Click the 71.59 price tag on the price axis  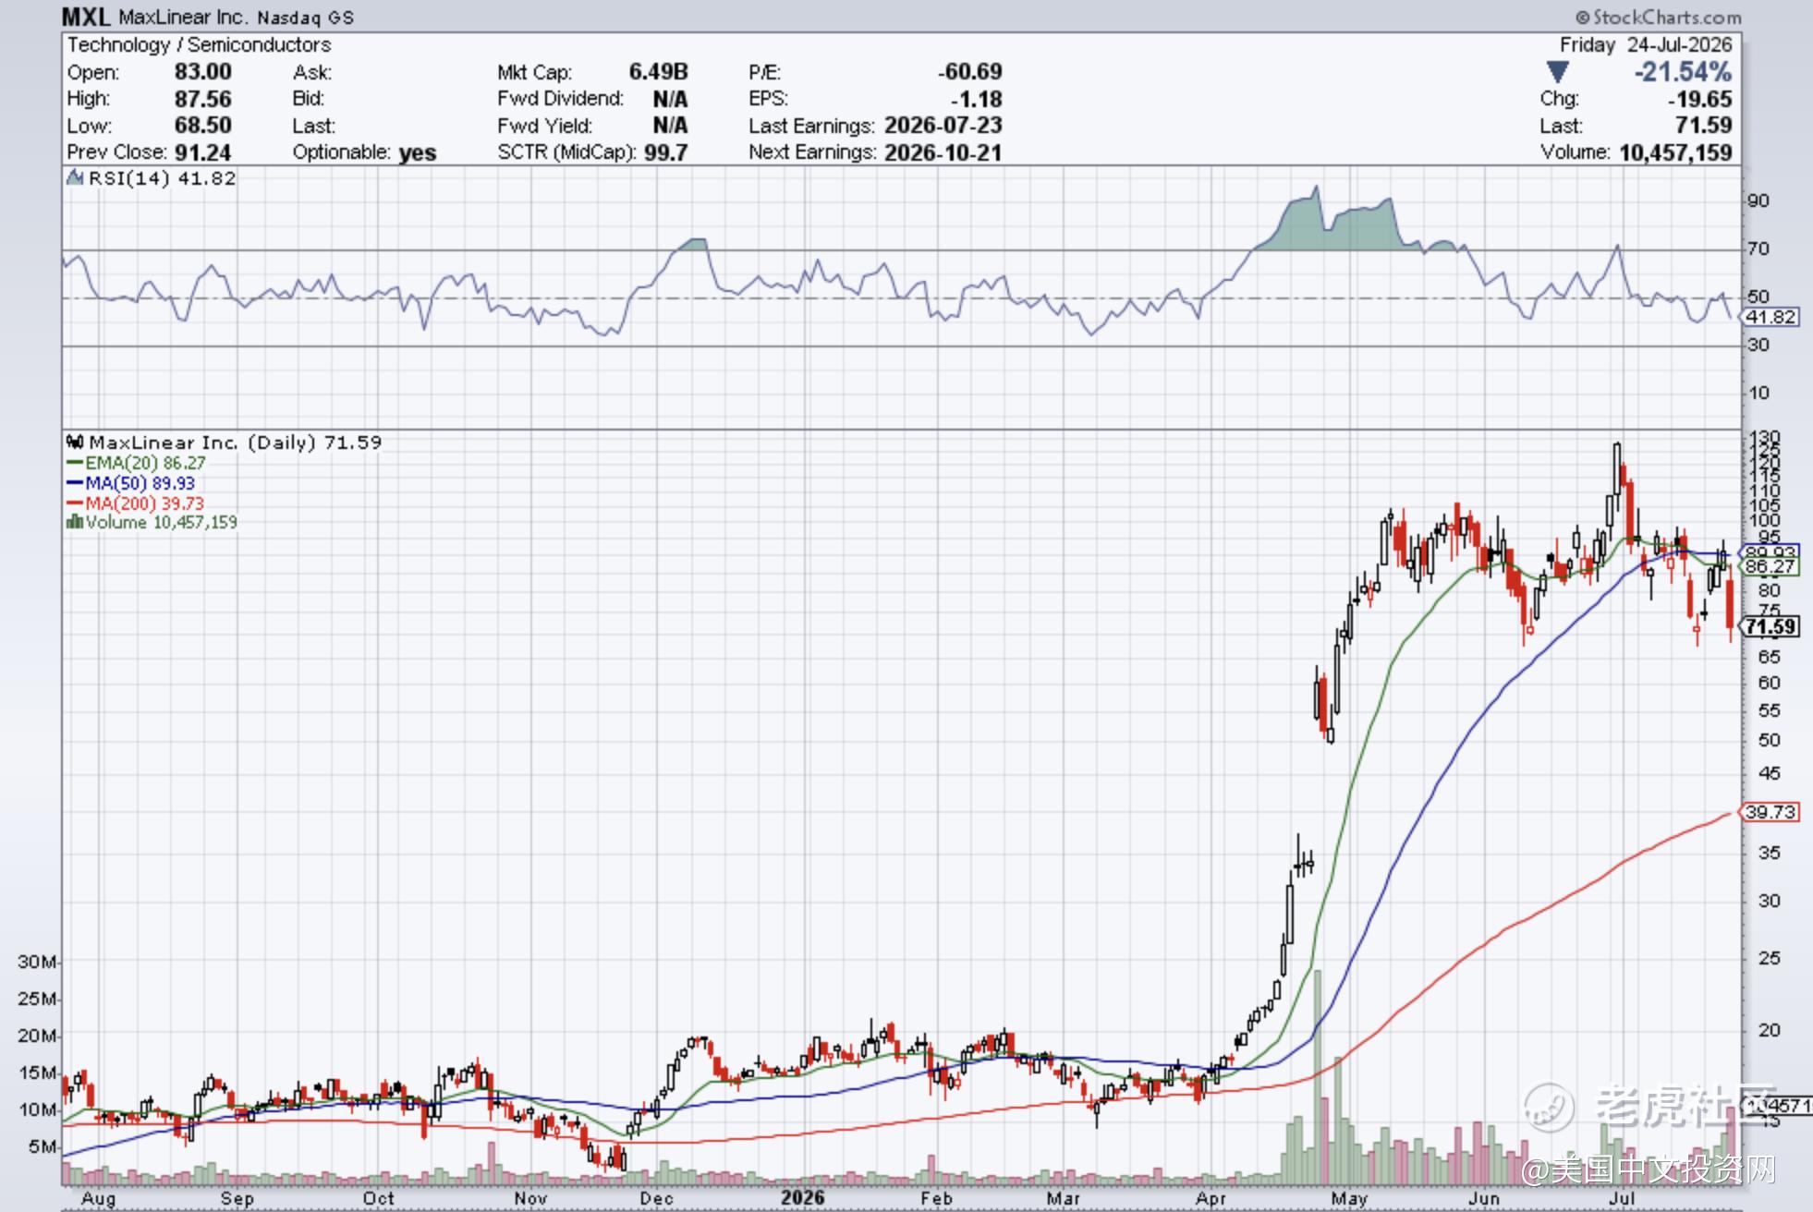[x=1770, y=627]
